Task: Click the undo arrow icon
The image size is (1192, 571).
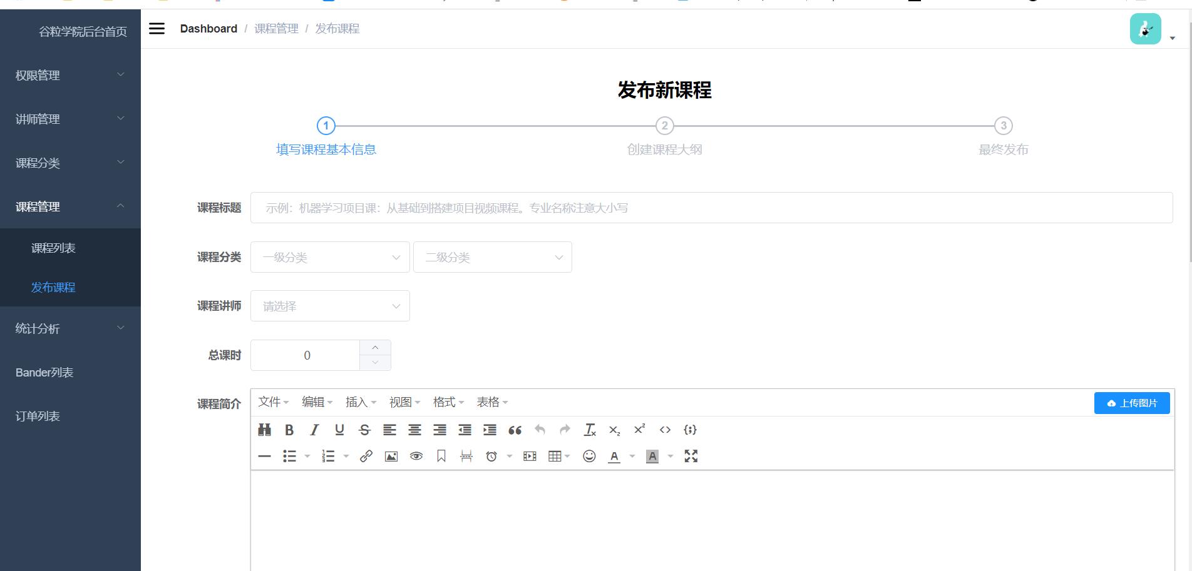Action: pos(540,430)
